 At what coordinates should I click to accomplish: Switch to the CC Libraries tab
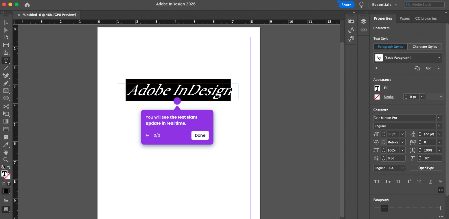coord(426,18)
